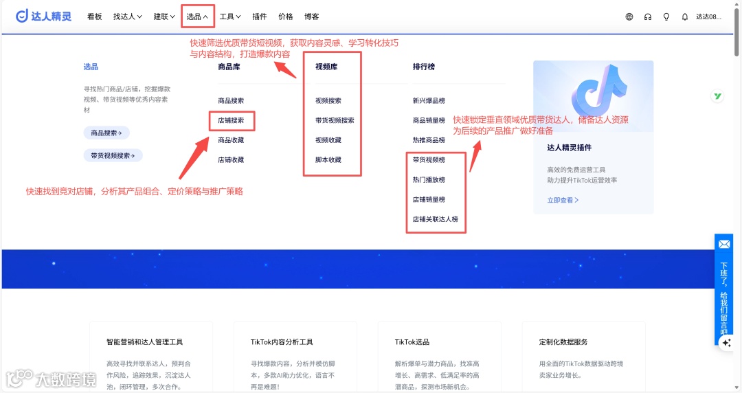This screenshot has height=393, width=742.
Task: Open the 达达08... account menu
Action: click(x=708, y=16)
